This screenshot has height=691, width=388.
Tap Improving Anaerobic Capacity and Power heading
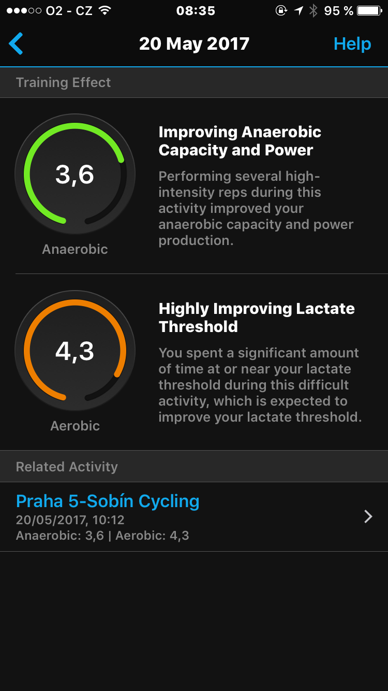(x=240, y=141)
